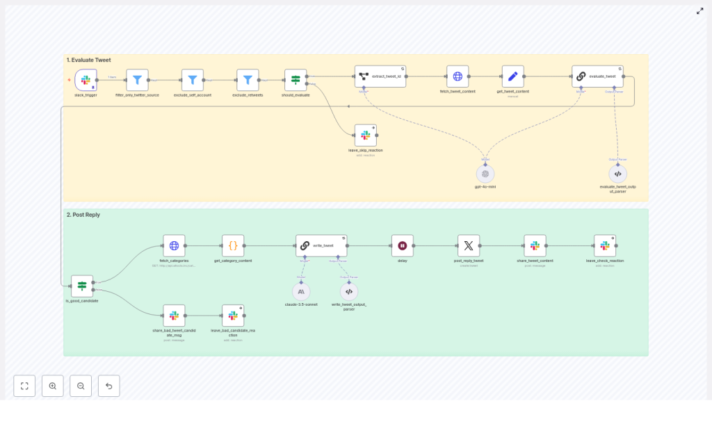Open the share_bad_tweet_candidate_msg Slack node

tap(174, 314)
